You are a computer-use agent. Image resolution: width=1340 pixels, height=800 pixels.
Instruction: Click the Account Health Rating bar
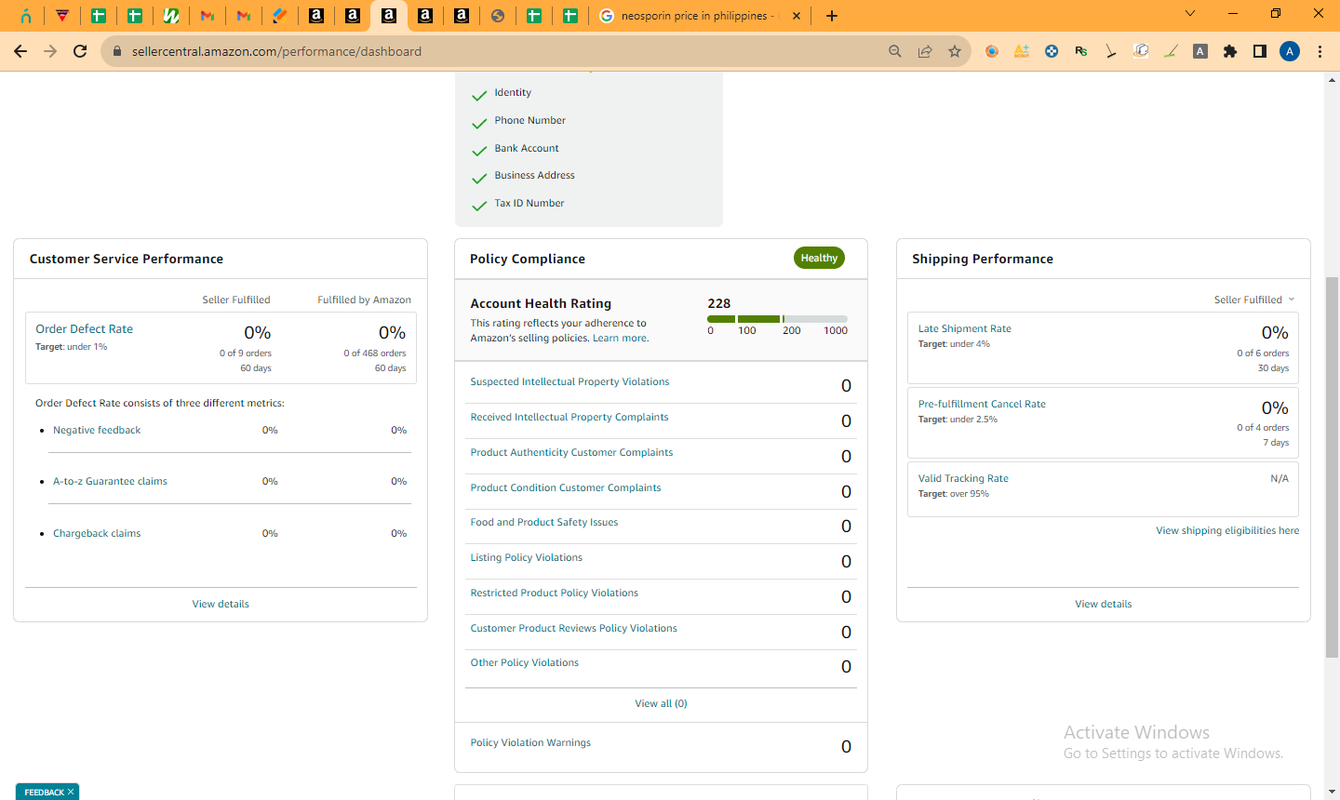click(777, 319)
